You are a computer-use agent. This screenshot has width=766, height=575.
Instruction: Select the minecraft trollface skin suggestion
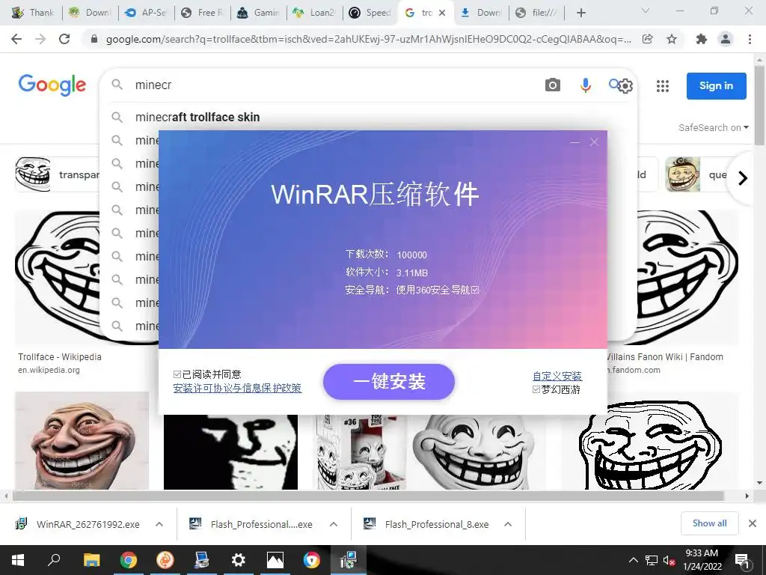(x=197, y=118)
